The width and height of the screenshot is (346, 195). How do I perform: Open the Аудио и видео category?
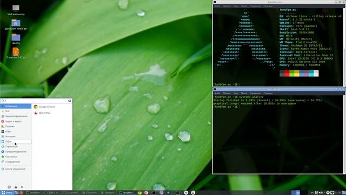[x=16, y=121]
